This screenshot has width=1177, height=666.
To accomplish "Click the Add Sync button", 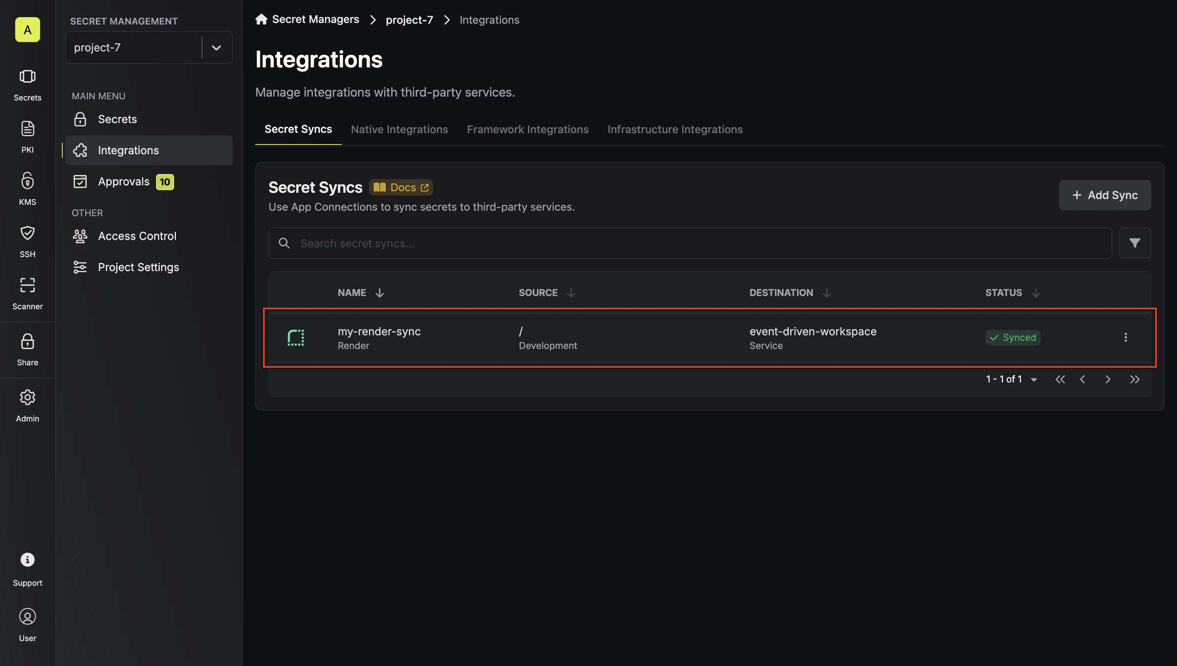I will (1104, 195).
